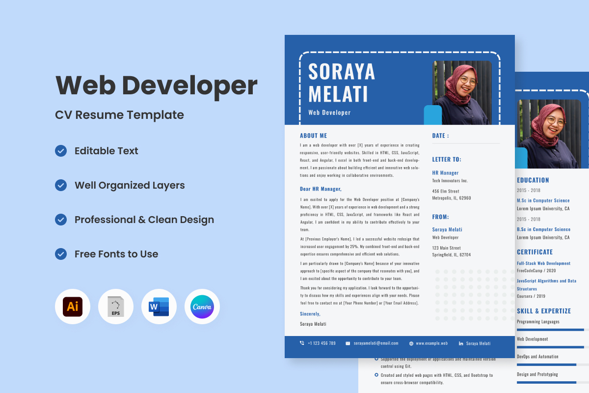Image resolution: width=589 pixels, height=393 pixels.
Task: Click the email envelope icon in footer
Action: tap(348, 343)
